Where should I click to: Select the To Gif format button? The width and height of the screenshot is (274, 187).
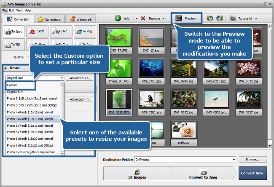tap(61, 32)
